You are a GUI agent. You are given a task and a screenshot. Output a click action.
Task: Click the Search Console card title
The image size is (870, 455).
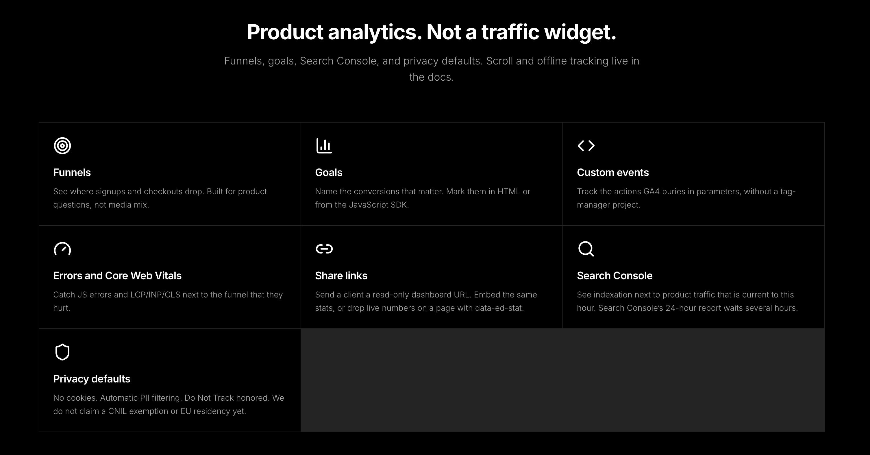[x=615, y=276]
